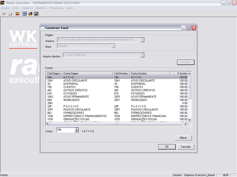Click the red and yellow toolbar icon

point(17,14)
